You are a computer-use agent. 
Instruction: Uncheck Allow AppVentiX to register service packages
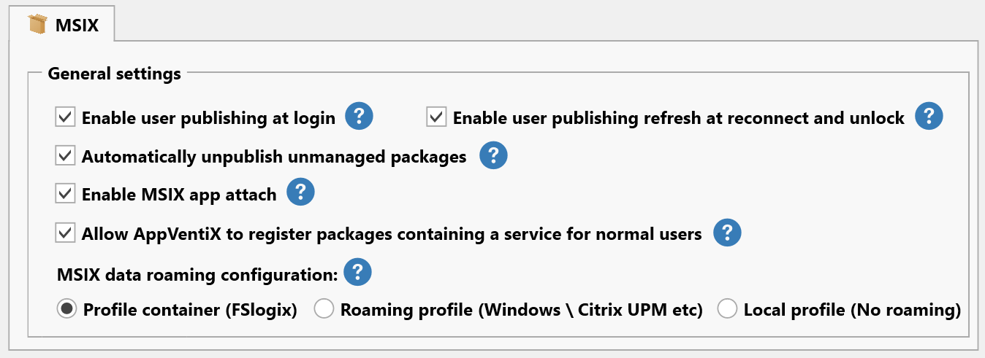(x=66, y=233)
